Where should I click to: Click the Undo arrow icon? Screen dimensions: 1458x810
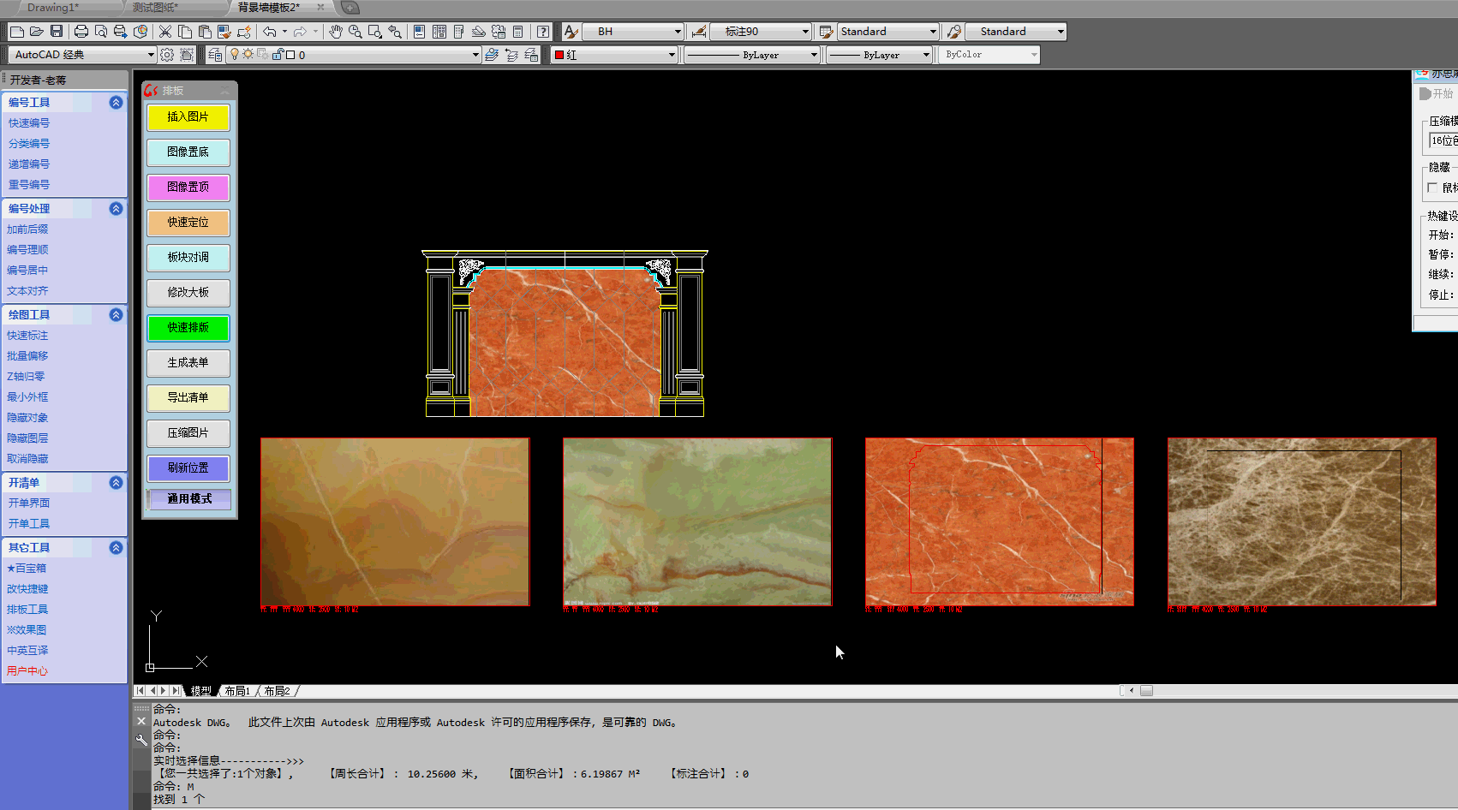pyautogui.click(x=270, y=32)
